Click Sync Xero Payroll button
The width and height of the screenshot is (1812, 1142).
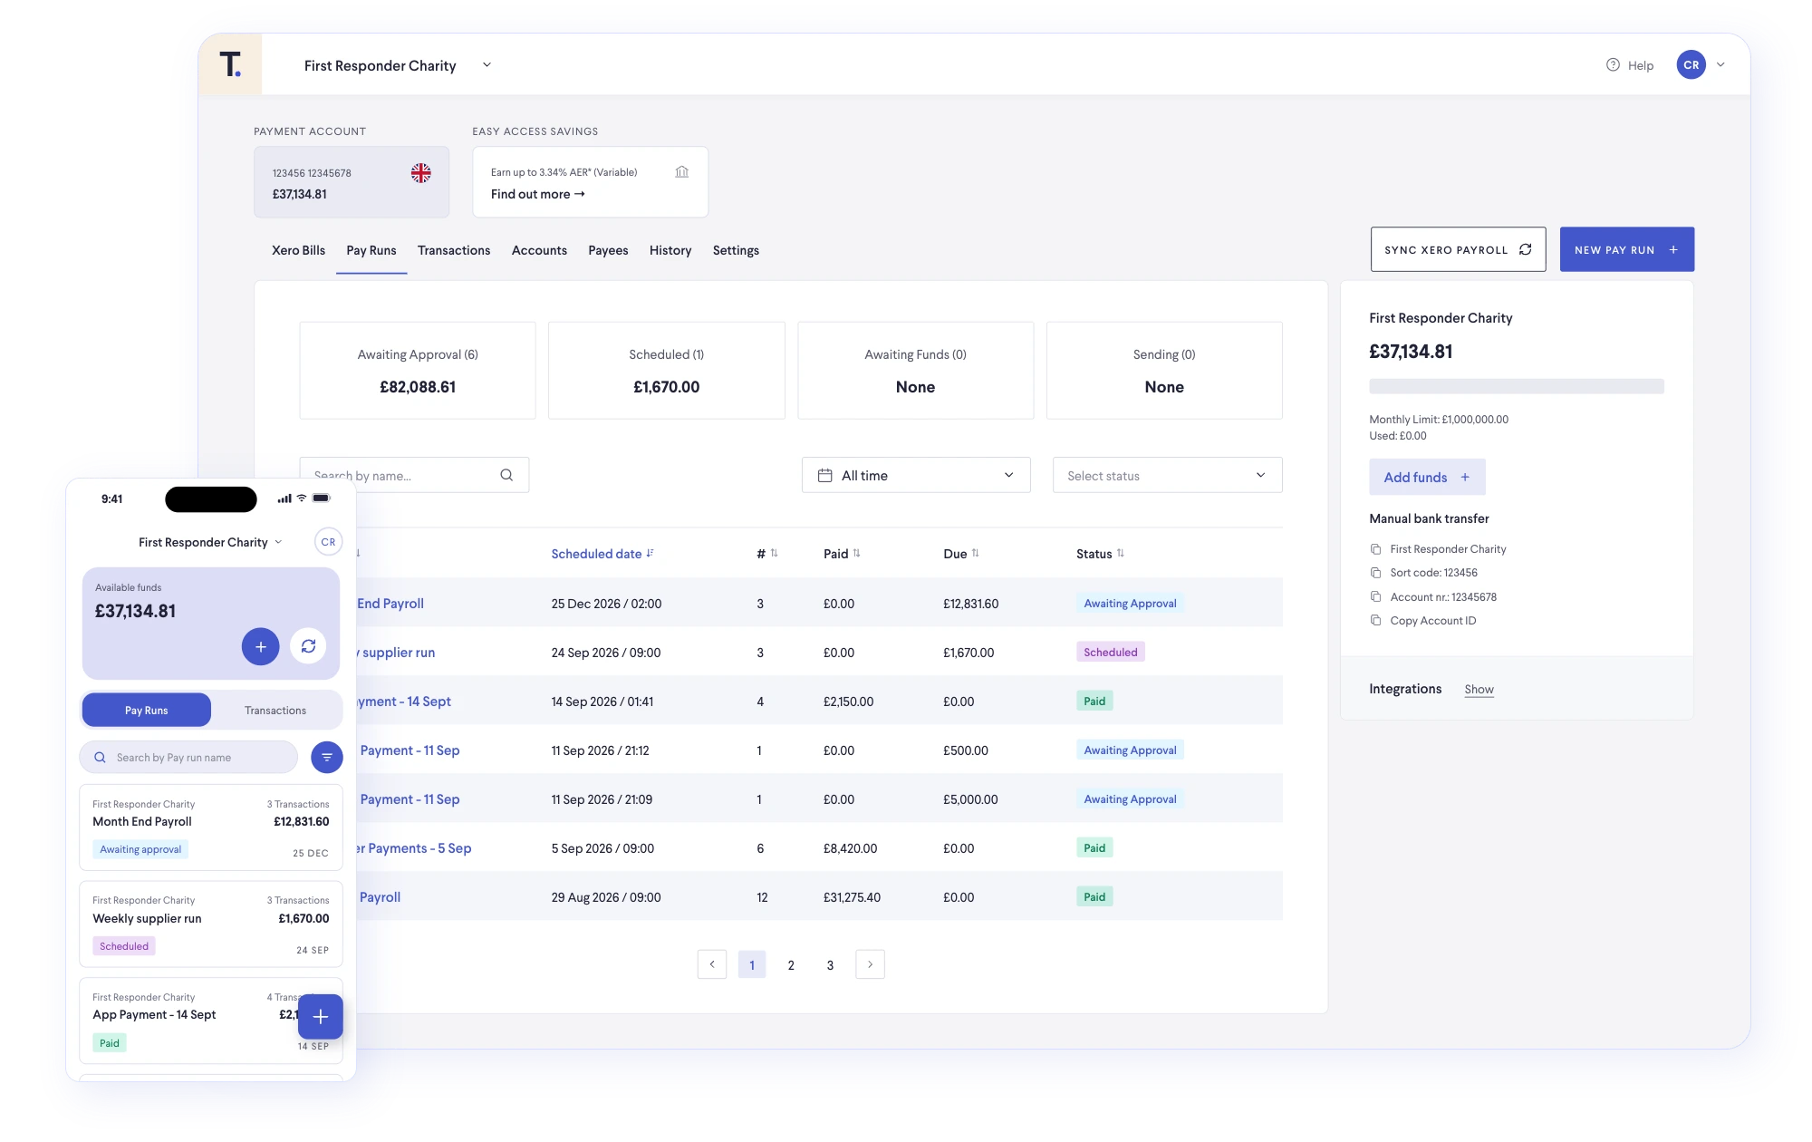[1458, 249]
